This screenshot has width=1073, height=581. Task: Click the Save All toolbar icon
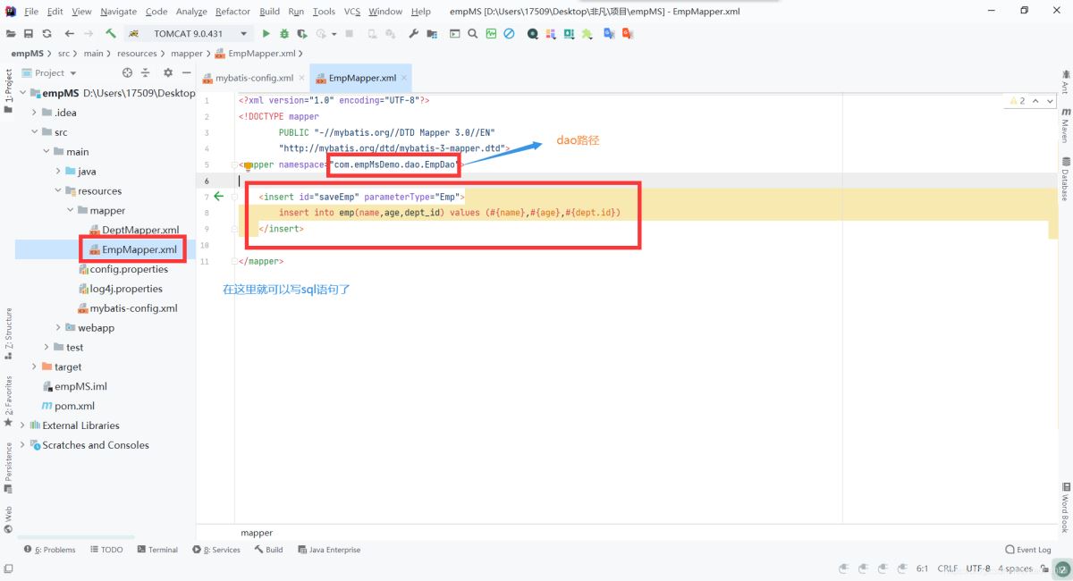click(29, 34)
